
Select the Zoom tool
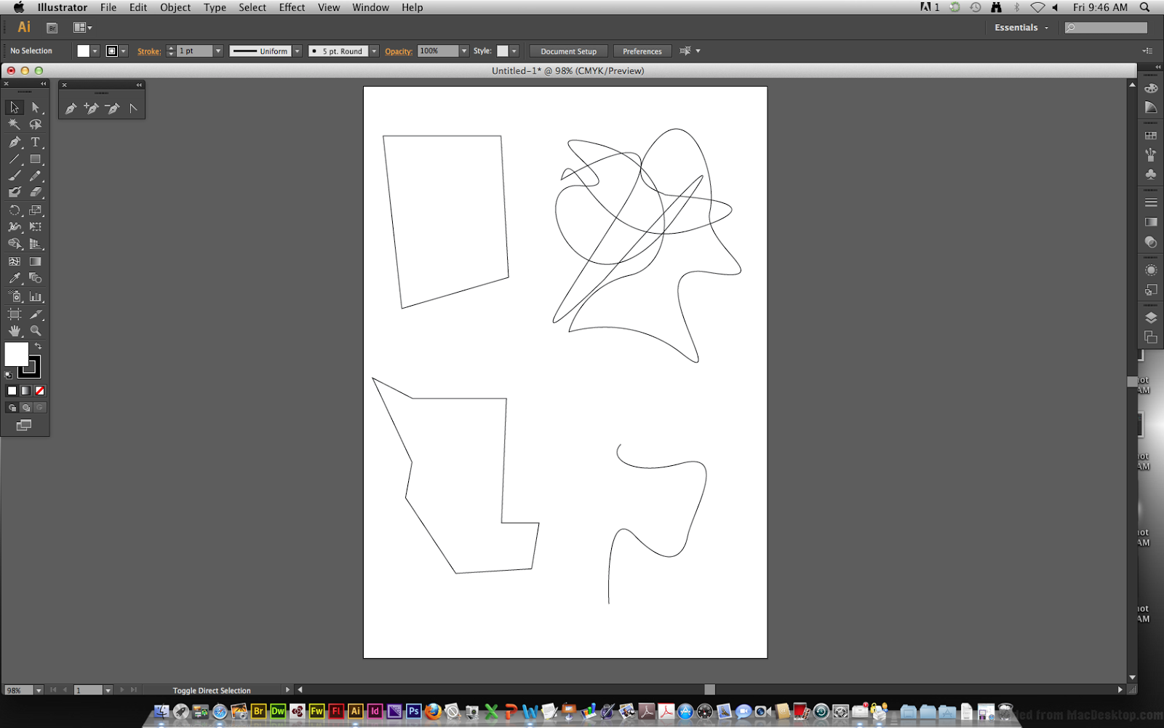(36, 330)
